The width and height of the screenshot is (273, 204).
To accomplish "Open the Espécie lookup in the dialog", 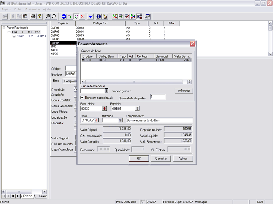I will (x=137, y=108).
